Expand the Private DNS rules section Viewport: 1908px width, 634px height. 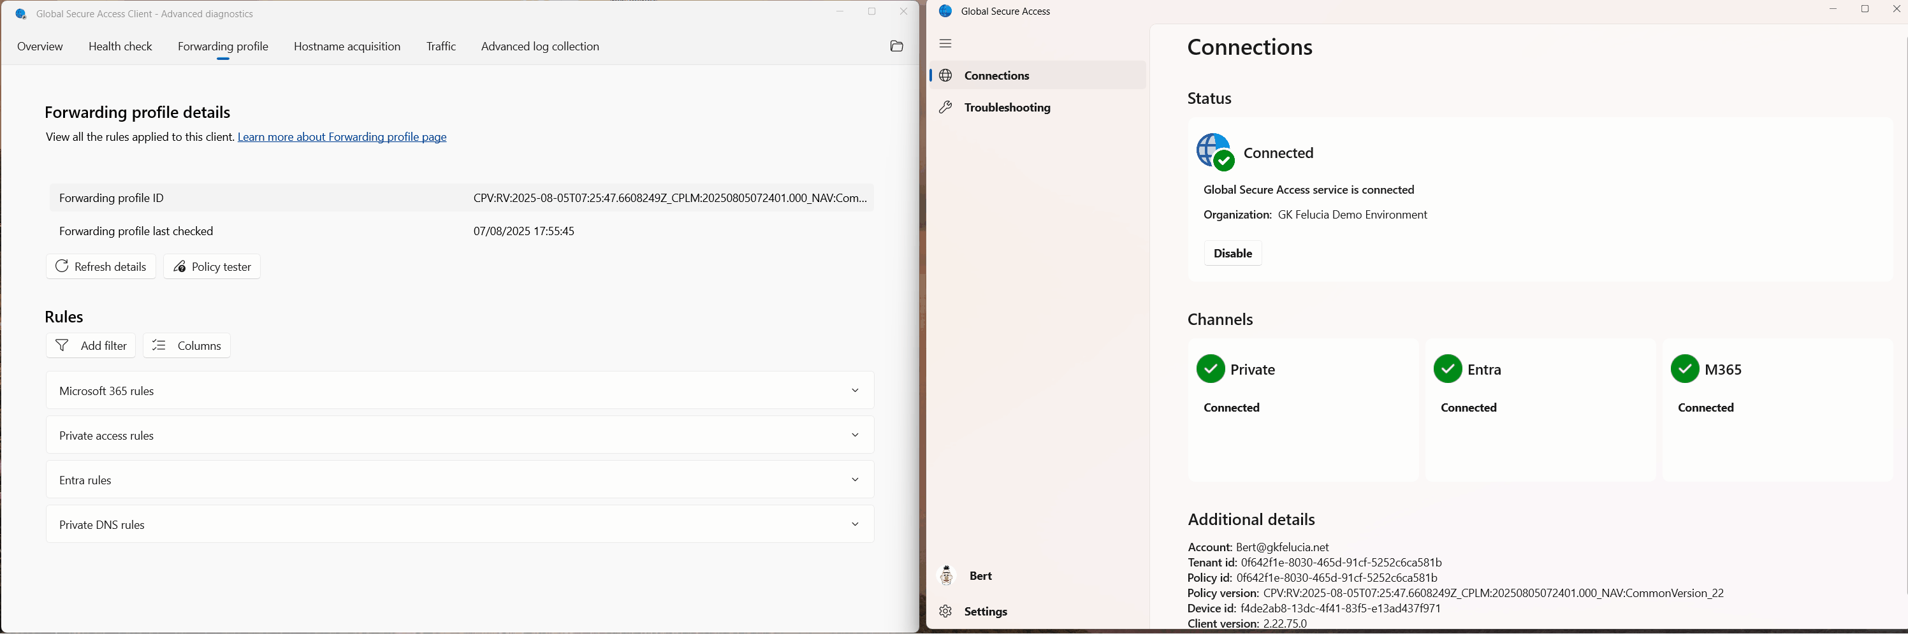tap(855, 524)
